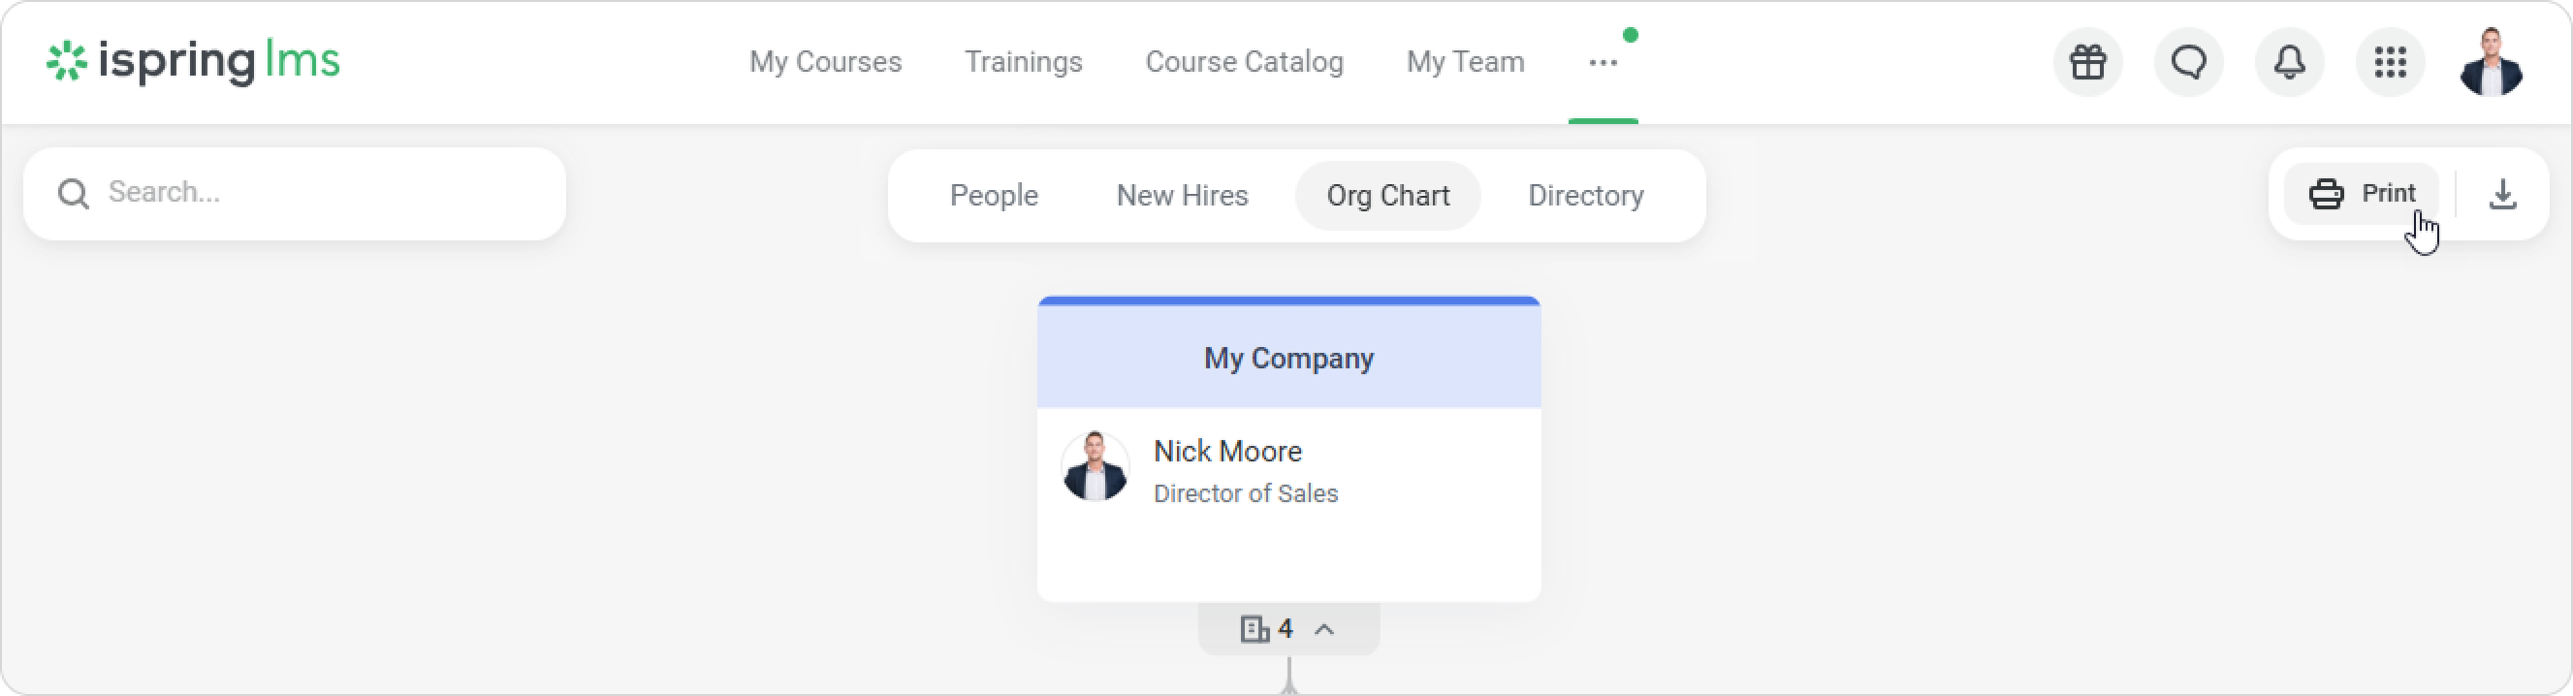Click the iSpring LMS logo
Image resolution: width=2573 pixels, height=696 pixels.
[x=194, y=62]
